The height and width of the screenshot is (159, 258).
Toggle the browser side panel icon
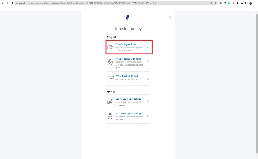coord(246,3)
